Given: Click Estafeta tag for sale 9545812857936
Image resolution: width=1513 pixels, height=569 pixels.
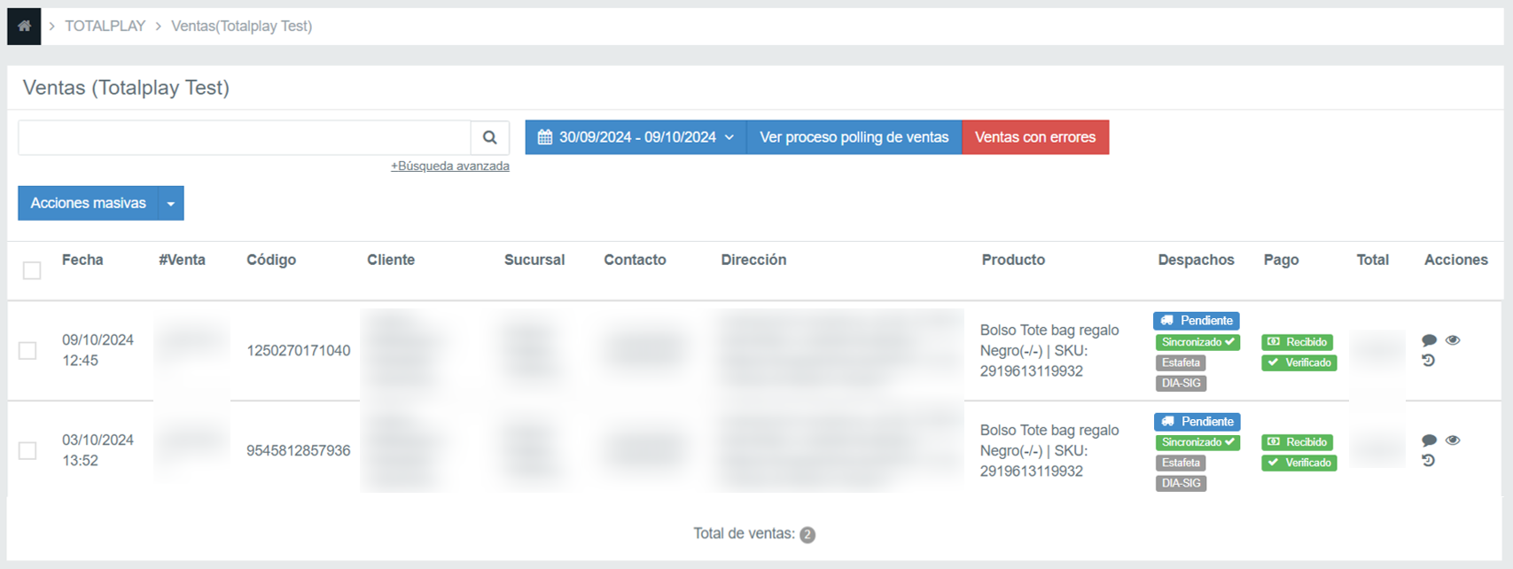Looking at the screenshot, I should (1181, 463).
